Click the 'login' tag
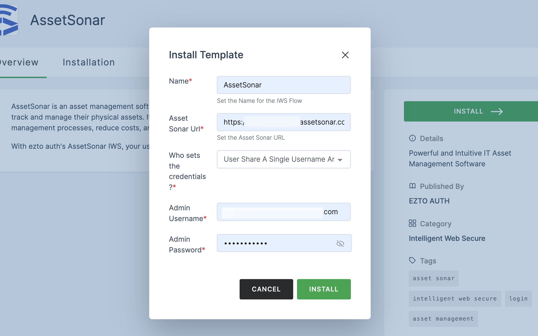This screenshot has width=538, height=336. [518, 299]
